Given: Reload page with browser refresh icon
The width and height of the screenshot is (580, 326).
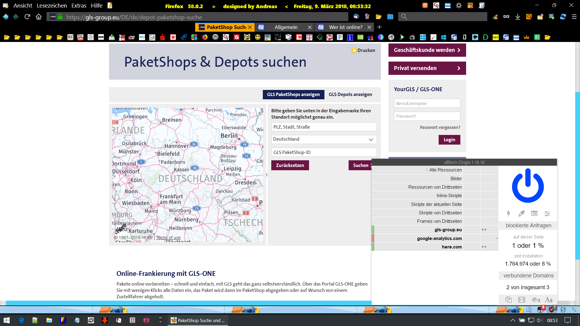Looking at the screenshot, I should [27, 17].
